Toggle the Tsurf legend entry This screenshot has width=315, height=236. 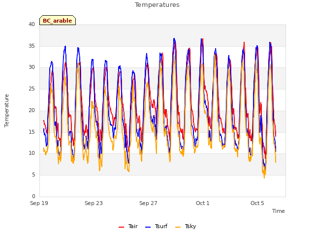coord(156,226)
